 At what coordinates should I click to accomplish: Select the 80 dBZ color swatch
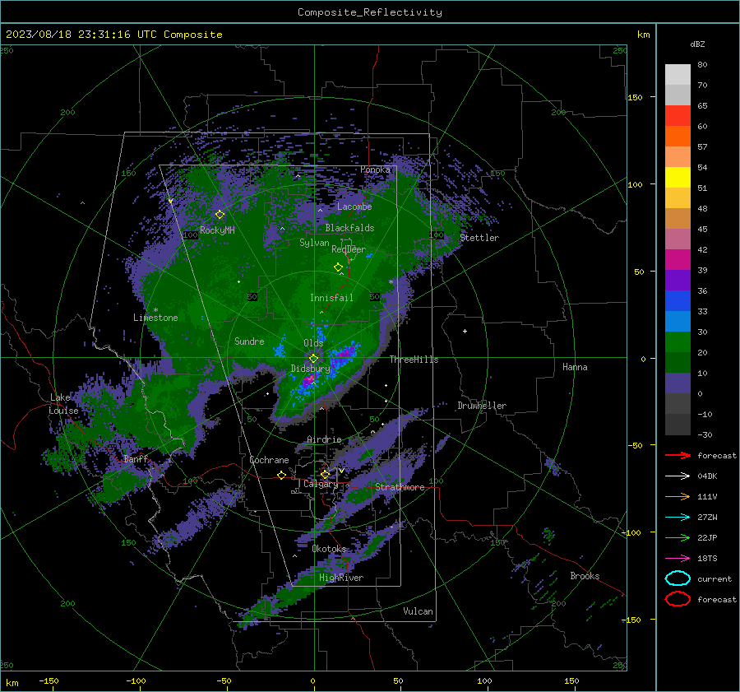(x=678, y=74)
